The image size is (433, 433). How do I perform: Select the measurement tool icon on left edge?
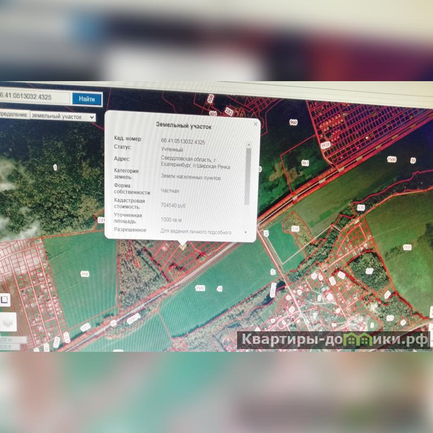(4, 300)
